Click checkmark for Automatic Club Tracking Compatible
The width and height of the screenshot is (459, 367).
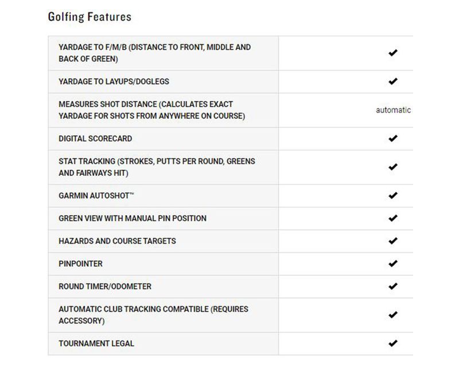point(393,315)
